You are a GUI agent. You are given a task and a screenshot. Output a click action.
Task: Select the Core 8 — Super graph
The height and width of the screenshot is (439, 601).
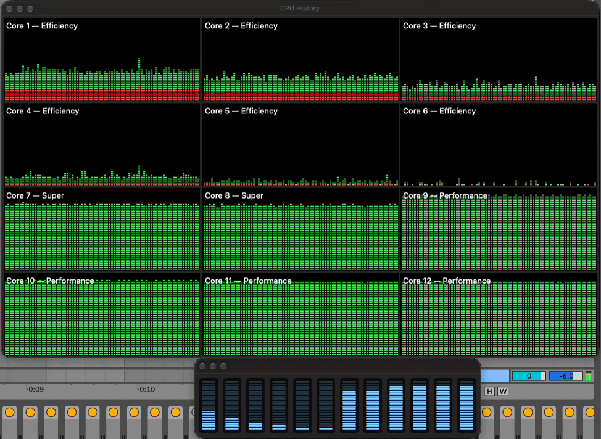pos(300,230)
